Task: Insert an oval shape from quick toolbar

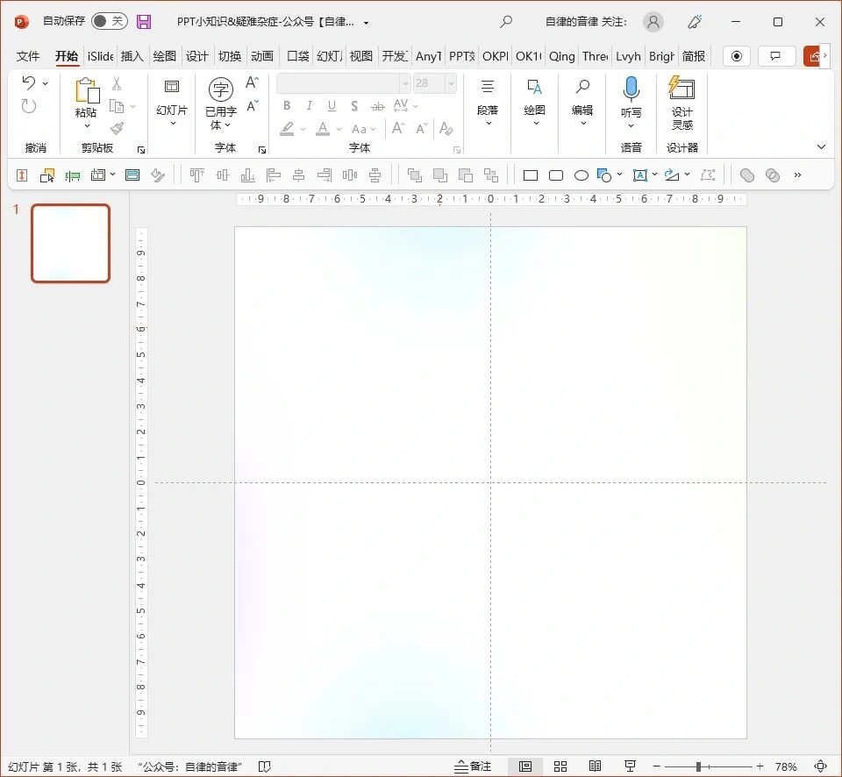Action: coord(581,175)
